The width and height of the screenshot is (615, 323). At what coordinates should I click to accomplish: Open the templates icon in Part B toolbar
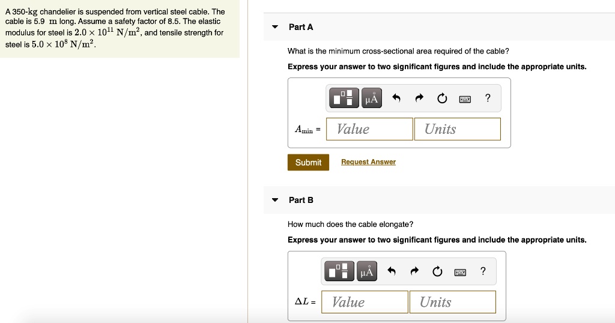point(339,271)
